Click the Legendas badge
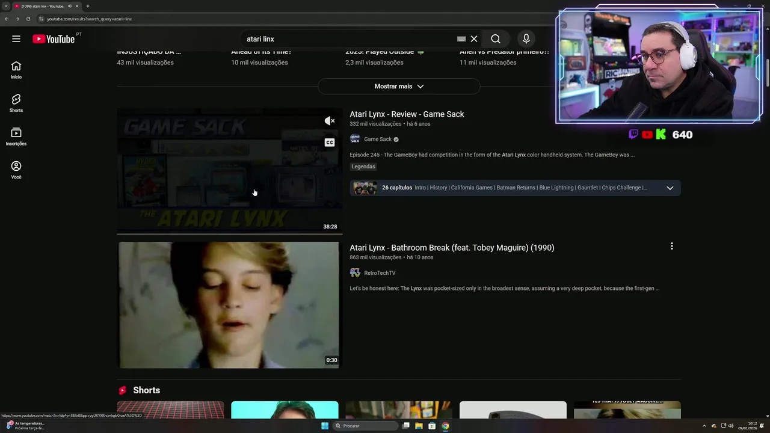This screenshot has height=433, width=770. (x=363, y=167)
